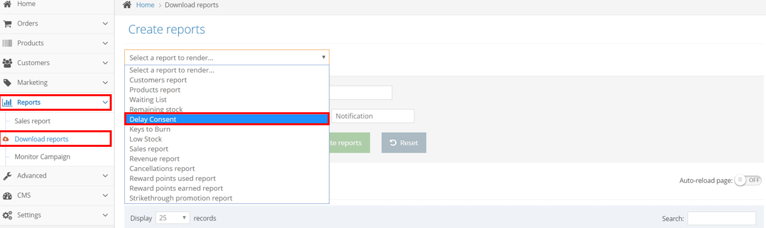
Task: Click the CMS dashboard icon
Action: pyautogui.click(x=7, y=195)
